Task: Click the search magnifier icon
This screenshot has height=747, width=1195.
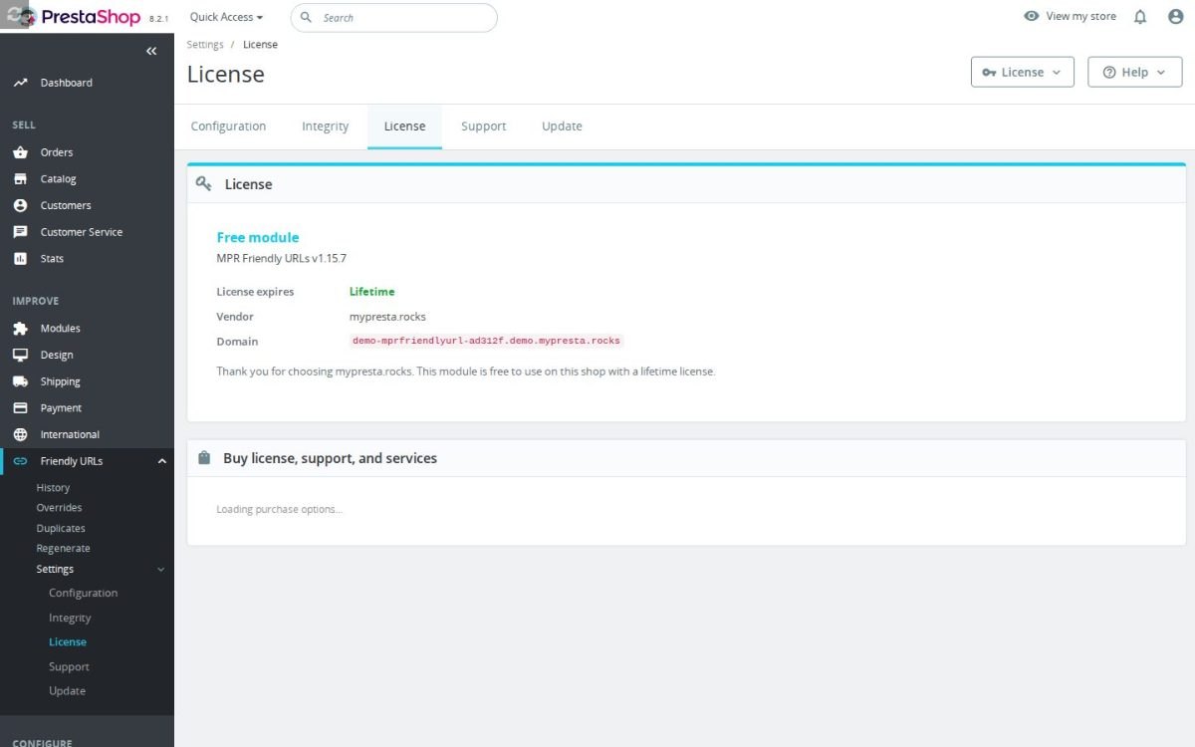Action: (x=307, y=18)
